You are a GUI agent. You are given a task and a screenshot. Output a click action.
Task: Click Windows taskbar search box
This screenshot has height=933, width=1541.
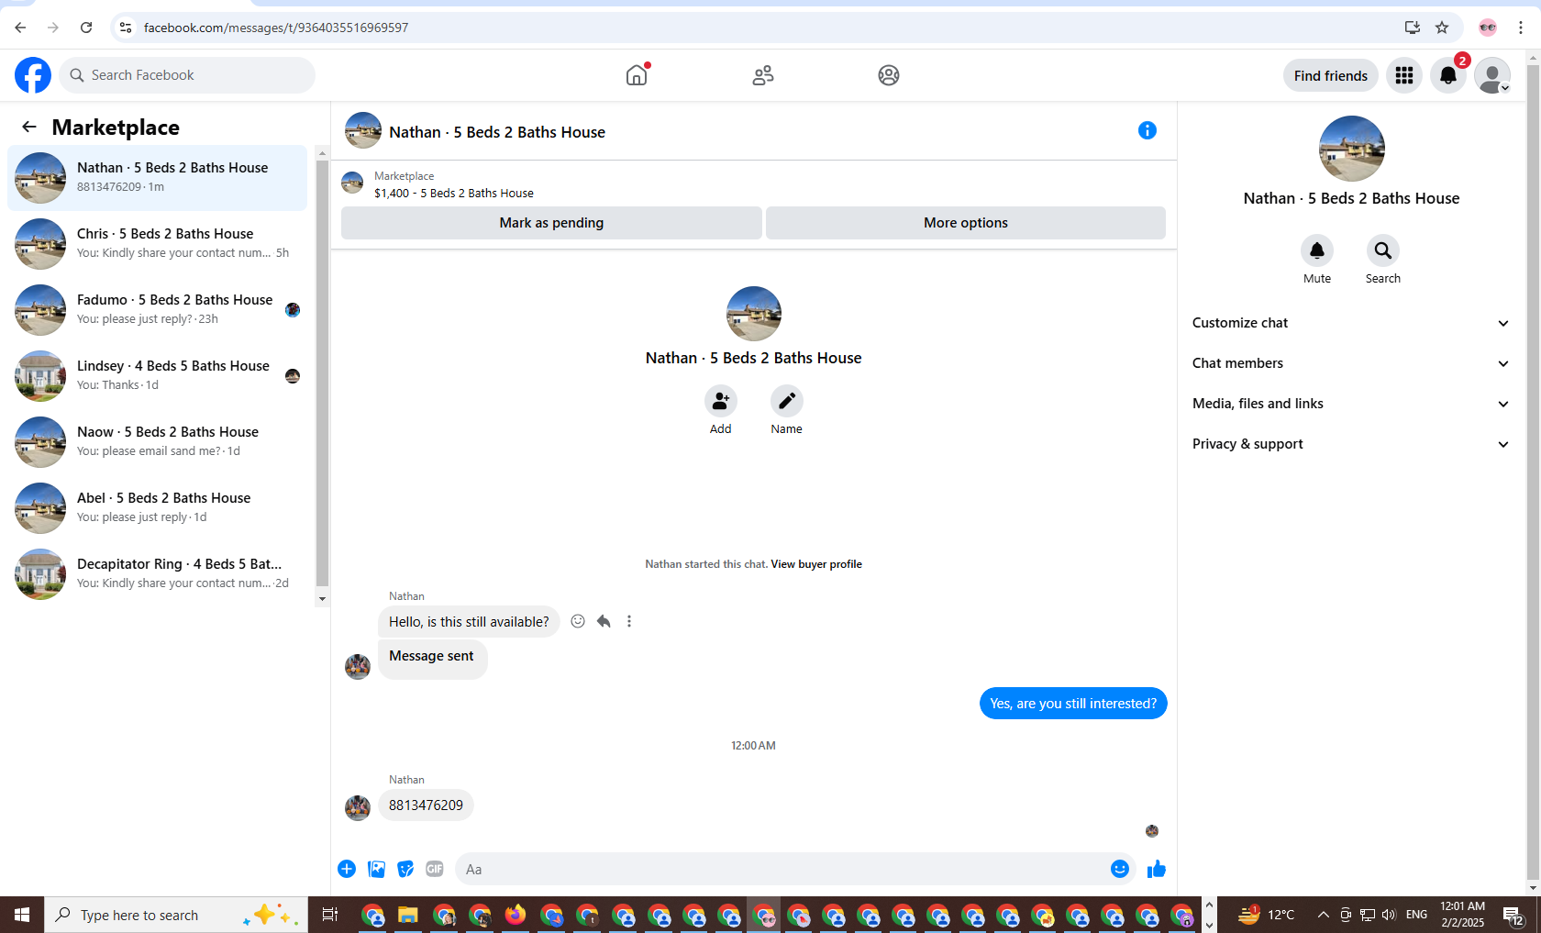(x=176, y=915)
